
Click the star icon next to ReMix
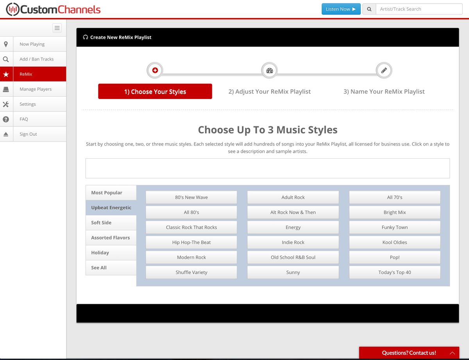tap(6, 74)
